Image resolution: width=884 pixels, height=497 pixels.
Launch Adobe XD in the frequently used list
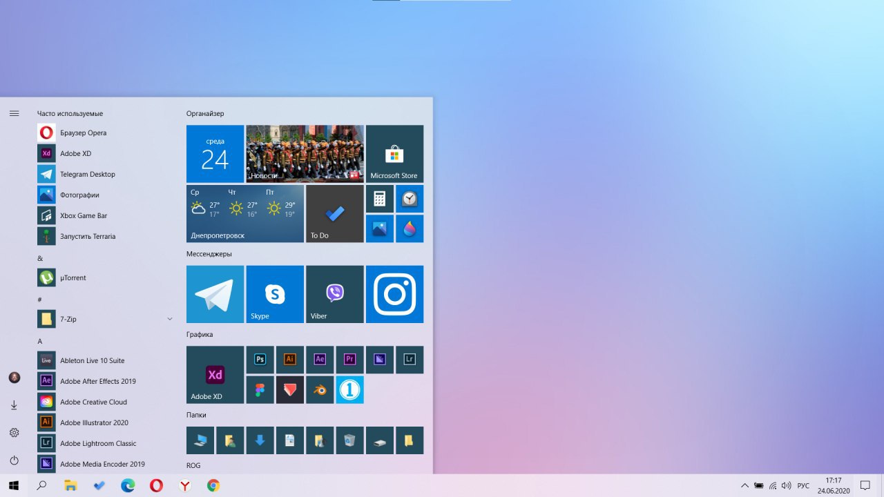pos(105,153)
